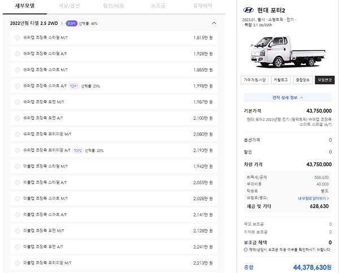
Task: Click the Hyundai logo icon
Action: click(249, 10)
